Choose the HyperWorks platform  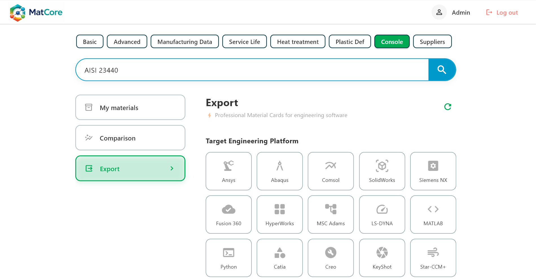coord(280,215)
